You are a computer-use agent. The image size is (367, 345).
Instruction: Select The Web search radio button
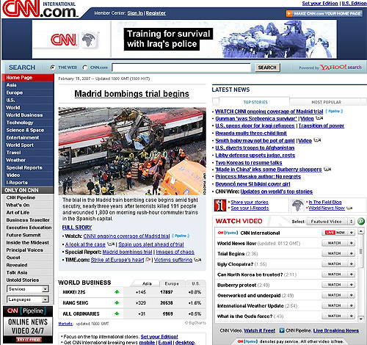point(52,68)
